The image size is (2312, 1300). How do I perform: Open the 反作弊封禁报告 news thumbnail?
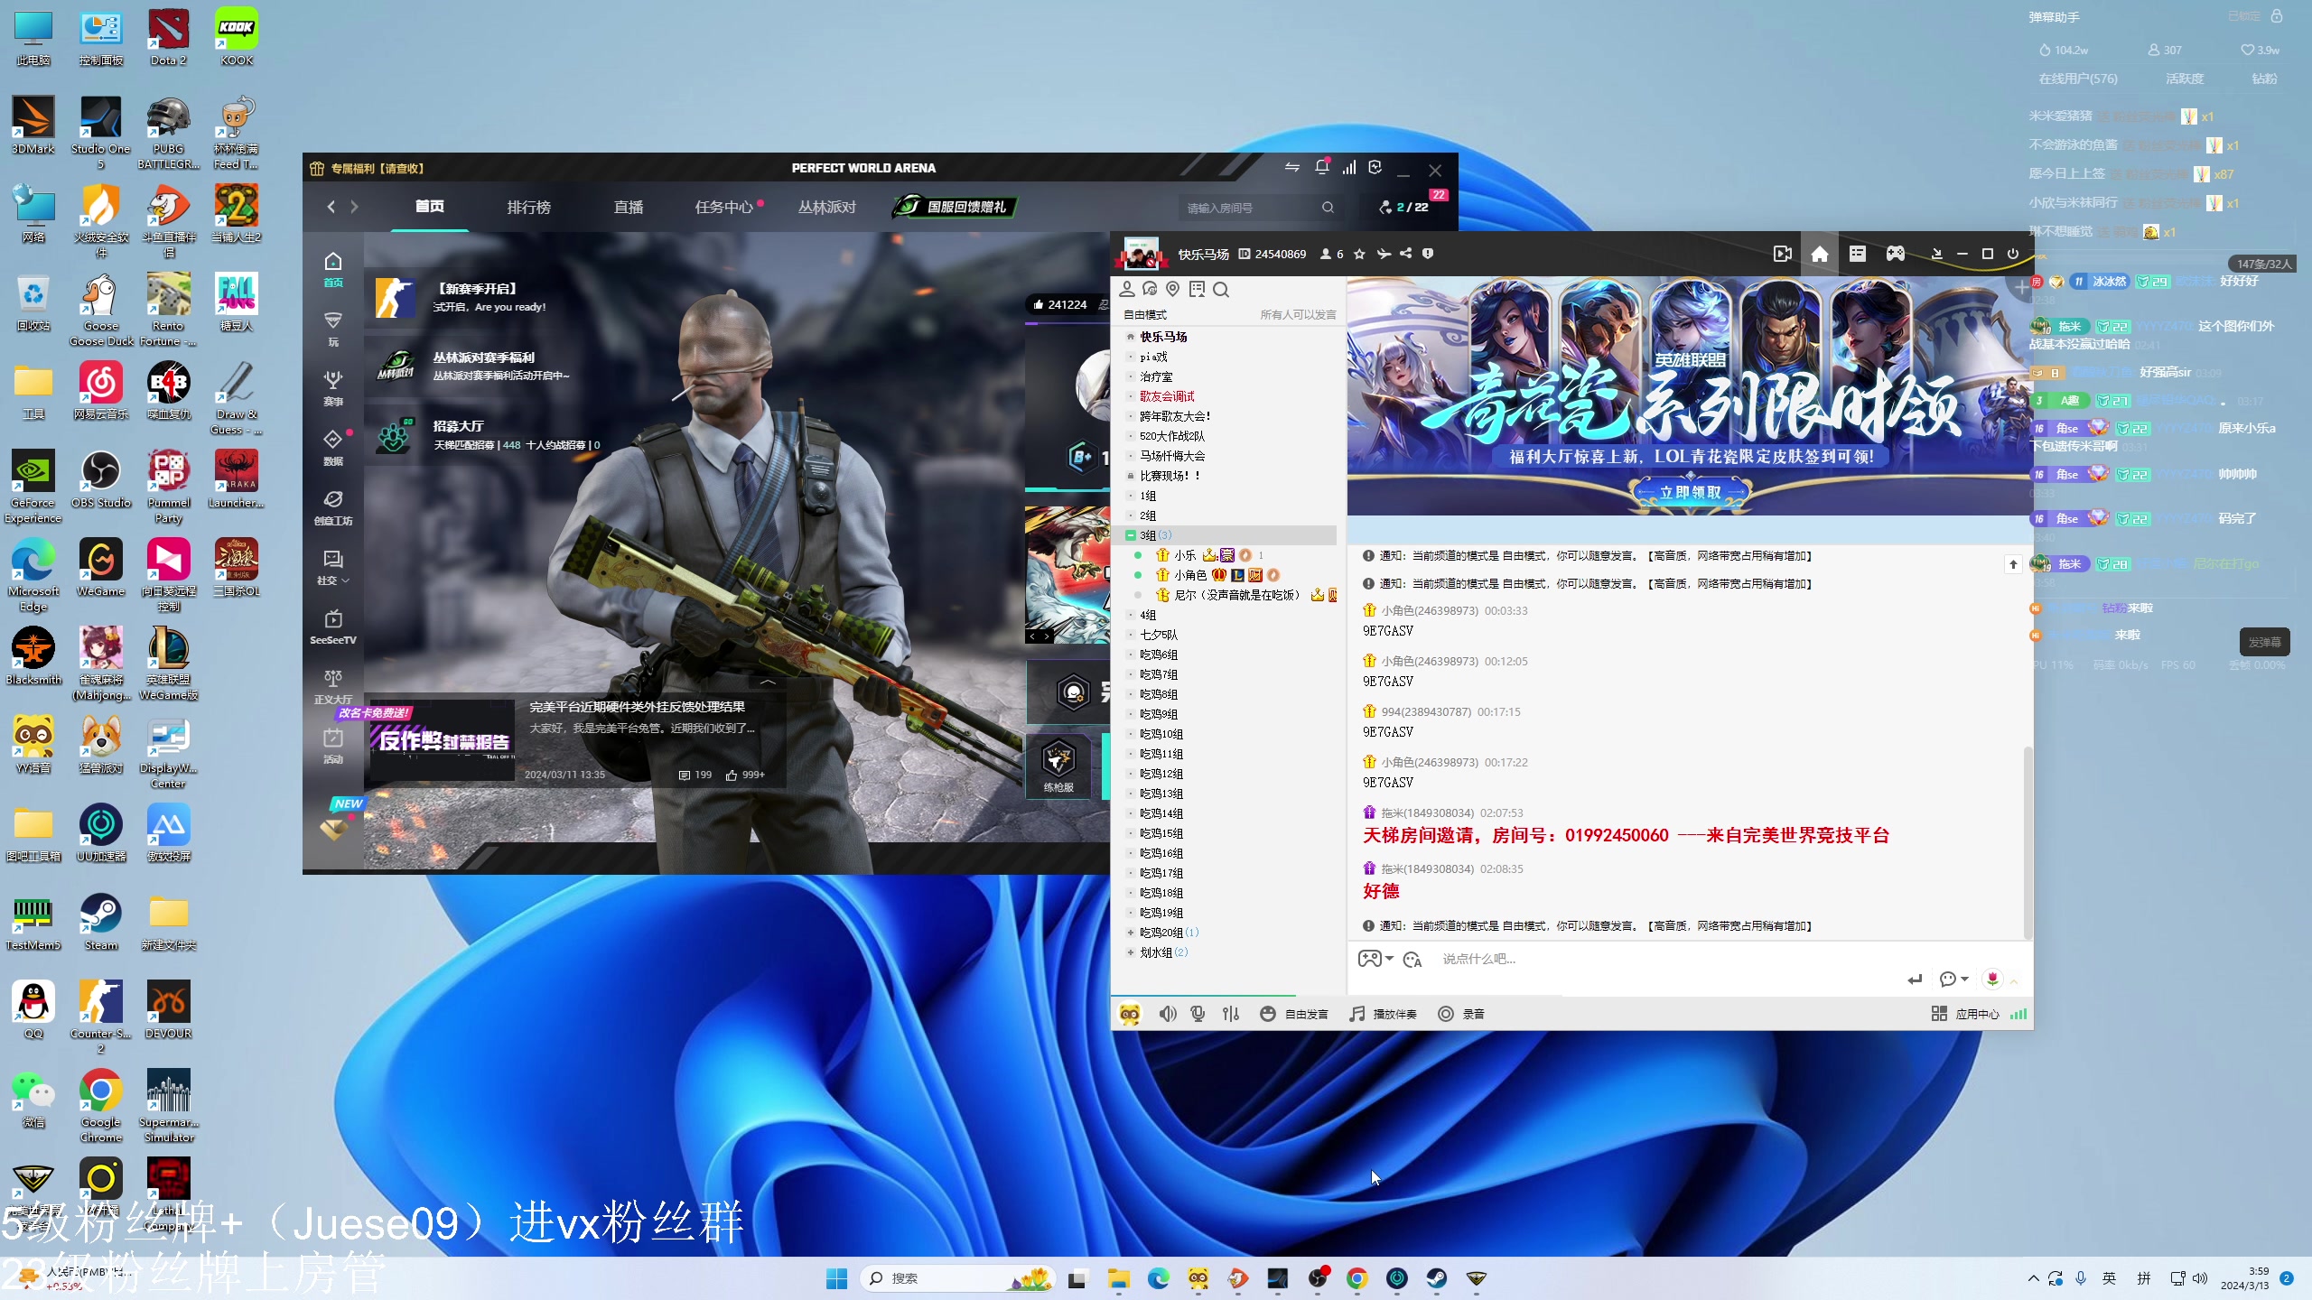(x=442, y=740)
